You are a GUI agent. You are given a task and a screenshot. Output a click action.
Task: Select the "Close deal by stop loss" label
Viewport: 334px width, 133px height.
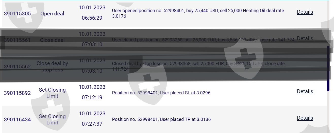52,67
